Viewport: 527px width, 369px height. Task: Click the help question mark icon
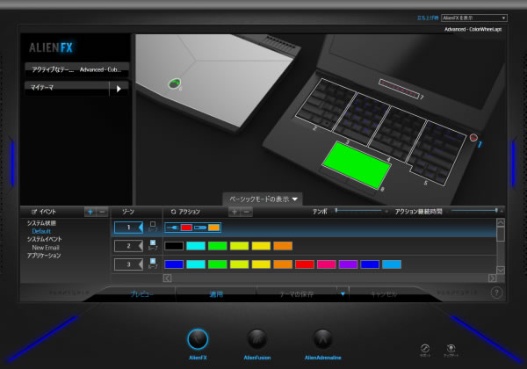click(496, 293)
